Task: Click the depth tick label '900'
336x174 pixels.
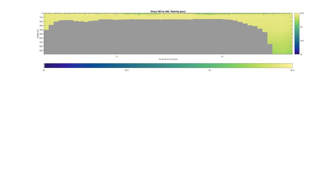Action: click(41, 51)
